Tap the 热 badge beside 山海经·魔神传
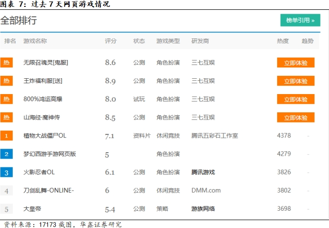329x228 pixels. (x=6, y=118)
